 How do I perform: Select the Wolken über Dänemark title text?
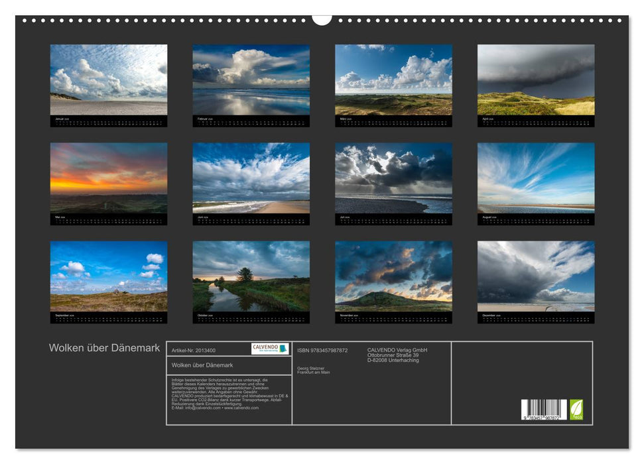click(x=103, y=345)
